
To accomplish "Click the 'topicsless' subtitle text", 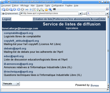I will 72,28.
